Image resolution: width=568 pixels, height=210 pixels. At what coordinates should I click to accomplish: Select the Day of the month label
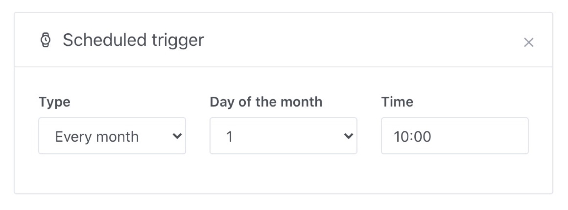[x=266, y=102]
